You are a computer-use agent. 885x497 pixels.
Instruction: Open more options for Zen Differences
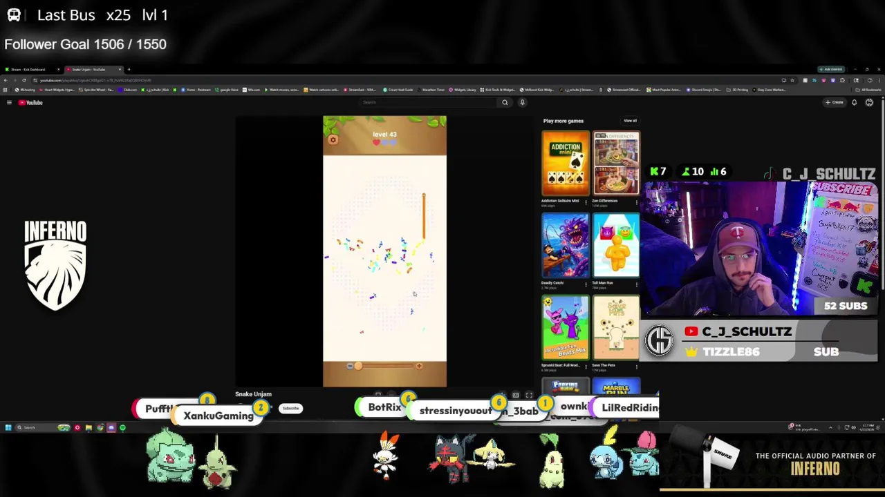coord(637,202)
